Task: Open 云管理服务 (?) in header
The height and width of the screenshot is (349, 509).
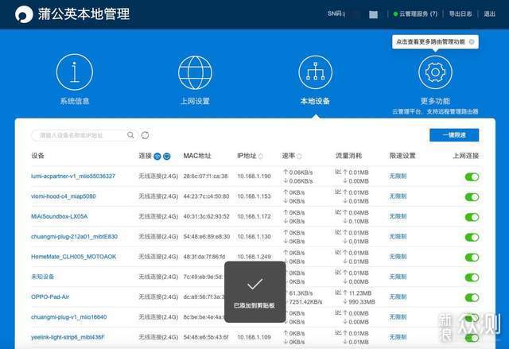Action: tap(418, 14)
